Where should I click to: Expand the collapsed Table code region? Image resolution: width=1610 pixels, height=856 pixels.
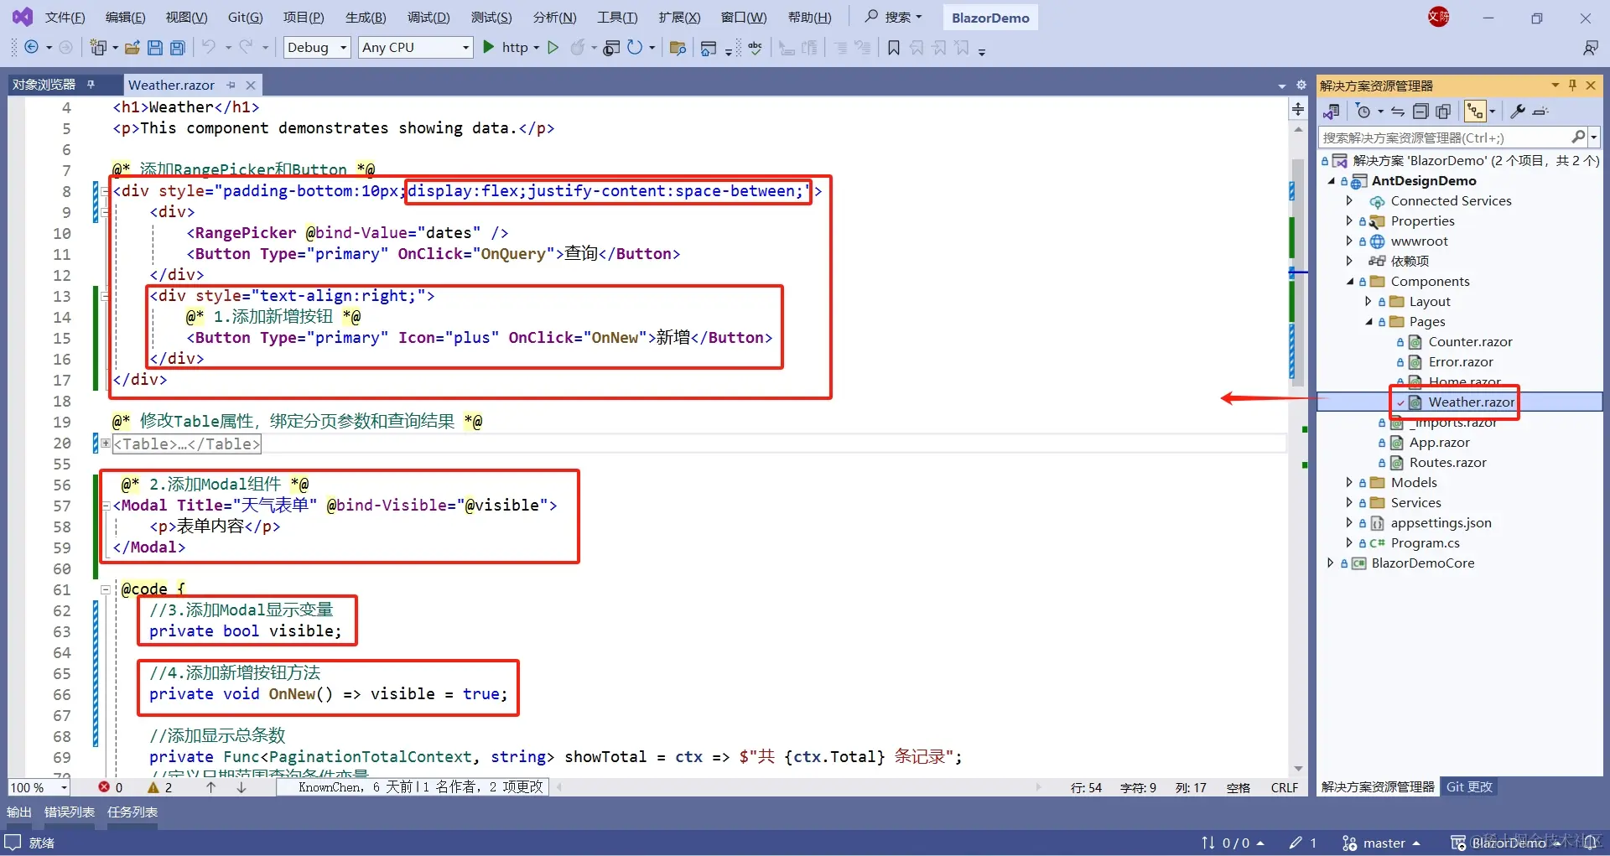[106, 444]
